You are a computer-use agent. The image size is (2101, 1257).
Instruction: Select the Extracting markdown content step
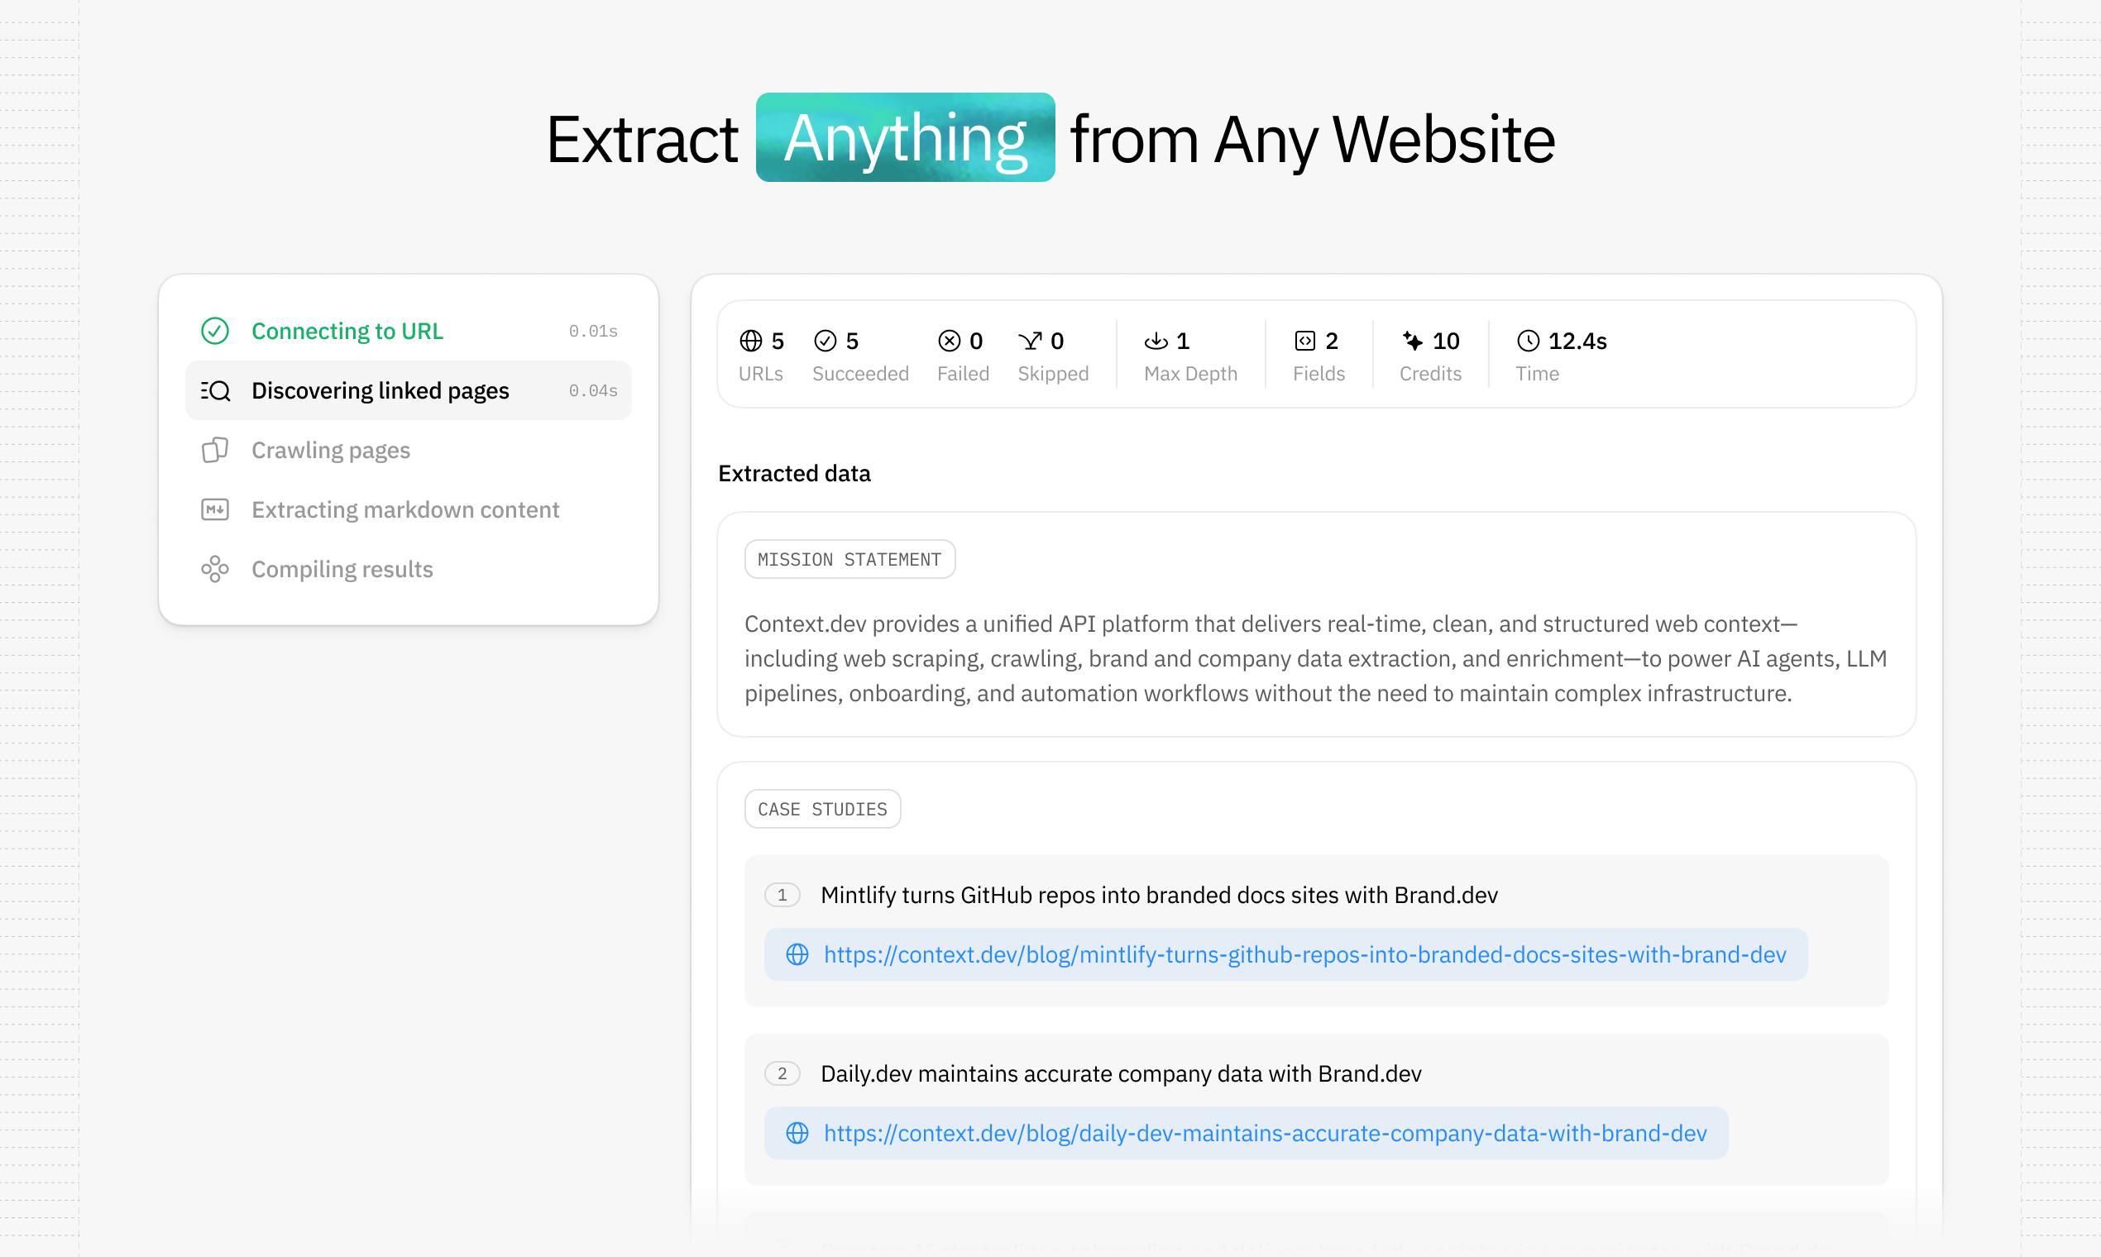(x=409, y=510)
